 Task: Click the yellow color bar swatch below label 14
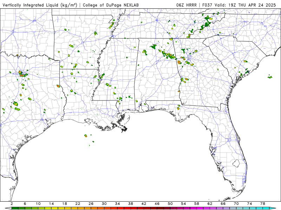[x=55, y=208]
